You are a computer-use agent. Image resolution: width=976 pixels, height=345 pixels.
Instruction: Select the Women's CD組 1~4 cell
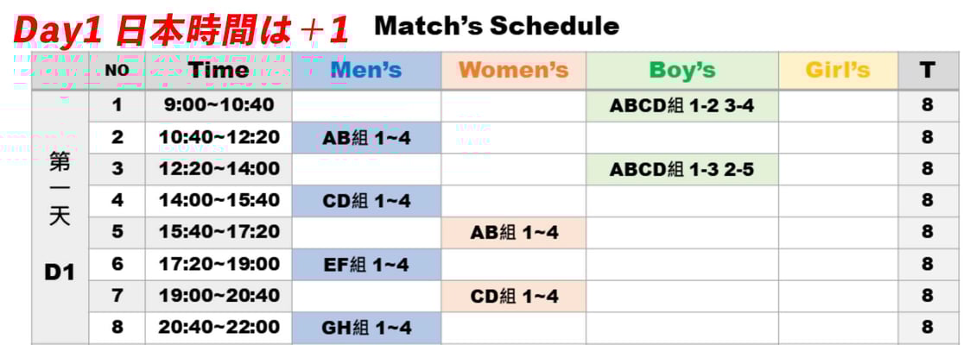[x=513, y=297]
